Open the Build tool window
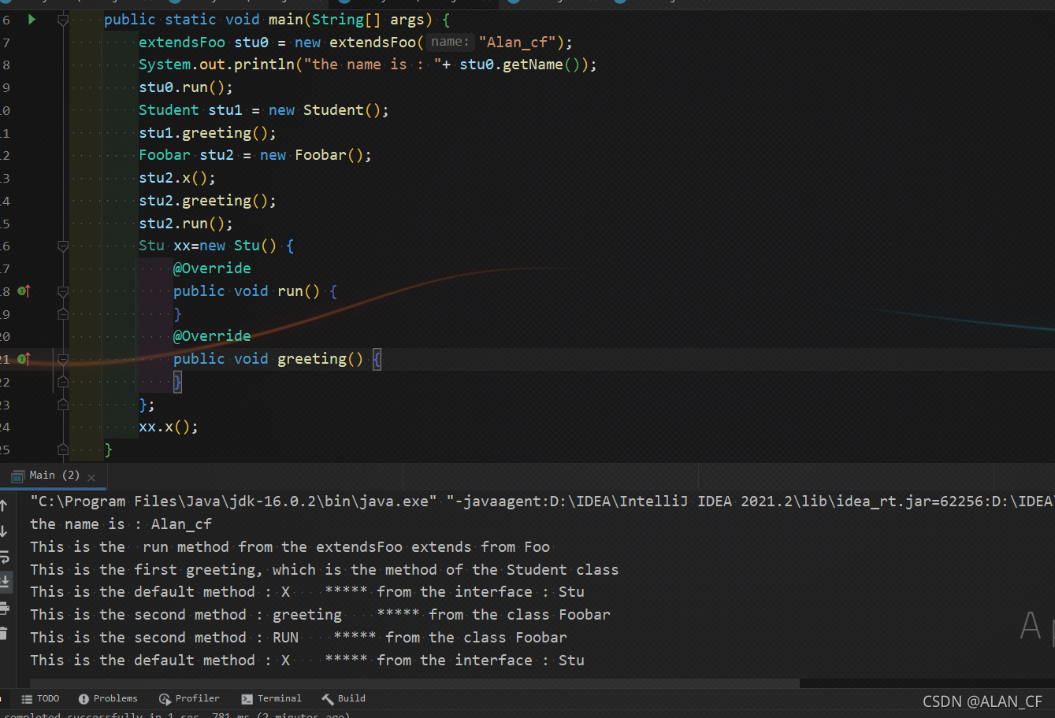Image resolution: width=1055 pixels, height=718 pixels. click(x=344, y=698)
